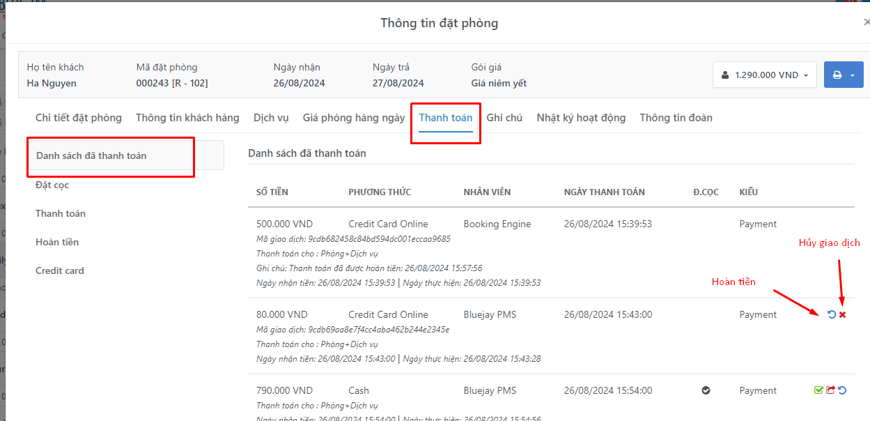Click Payment type in 500.000 VND row
This screenshot has height=421, width=870.
click(758, 224)
